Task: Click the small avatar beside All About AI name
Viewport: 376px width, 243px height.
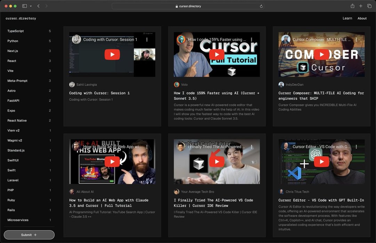Action: (72, 192)
